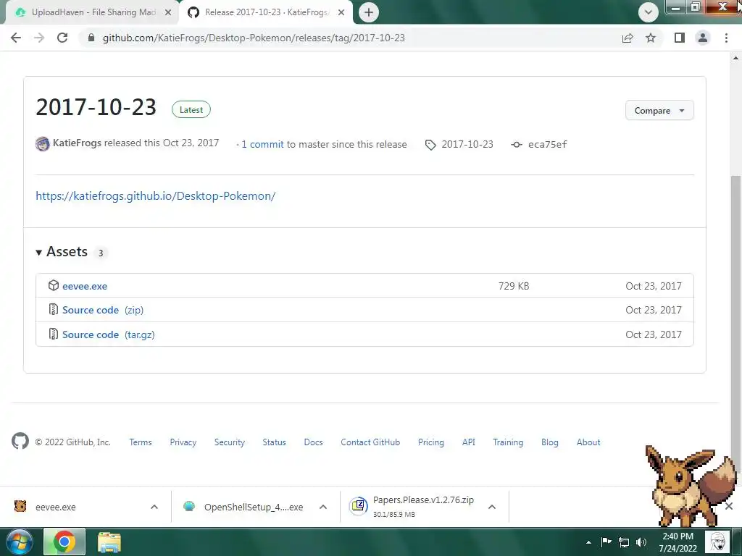The height and width of the screenshot is (556, 742).
Task: Open the Chrome profile avatar
Action: [x=703, y=38]
